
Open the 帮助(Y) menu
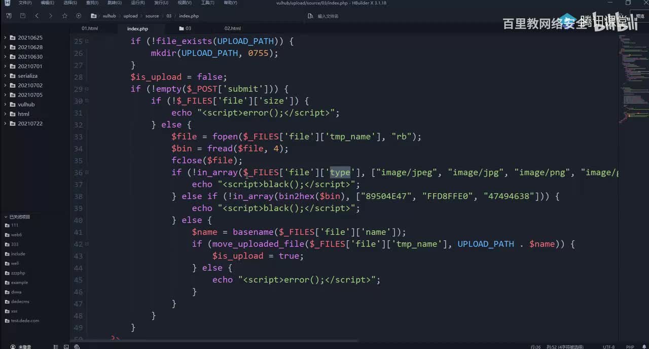[x=230, y=3]
